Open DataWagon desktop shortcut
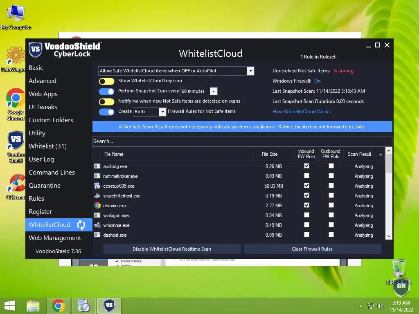The height and width of the screenshot is (314, 419). coord(14,59)
